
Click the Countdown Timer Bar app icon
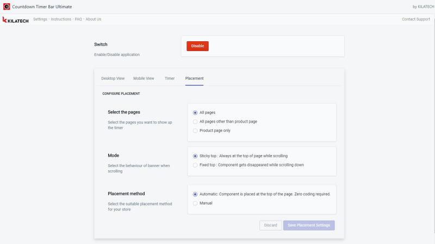tap(7, 7)
